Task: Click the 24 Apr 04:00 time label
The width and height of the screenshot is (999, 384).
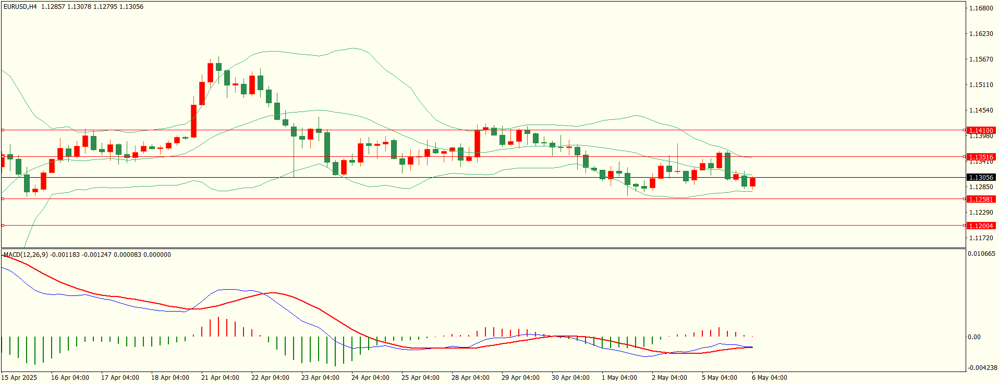Action: tap(370, 378)
